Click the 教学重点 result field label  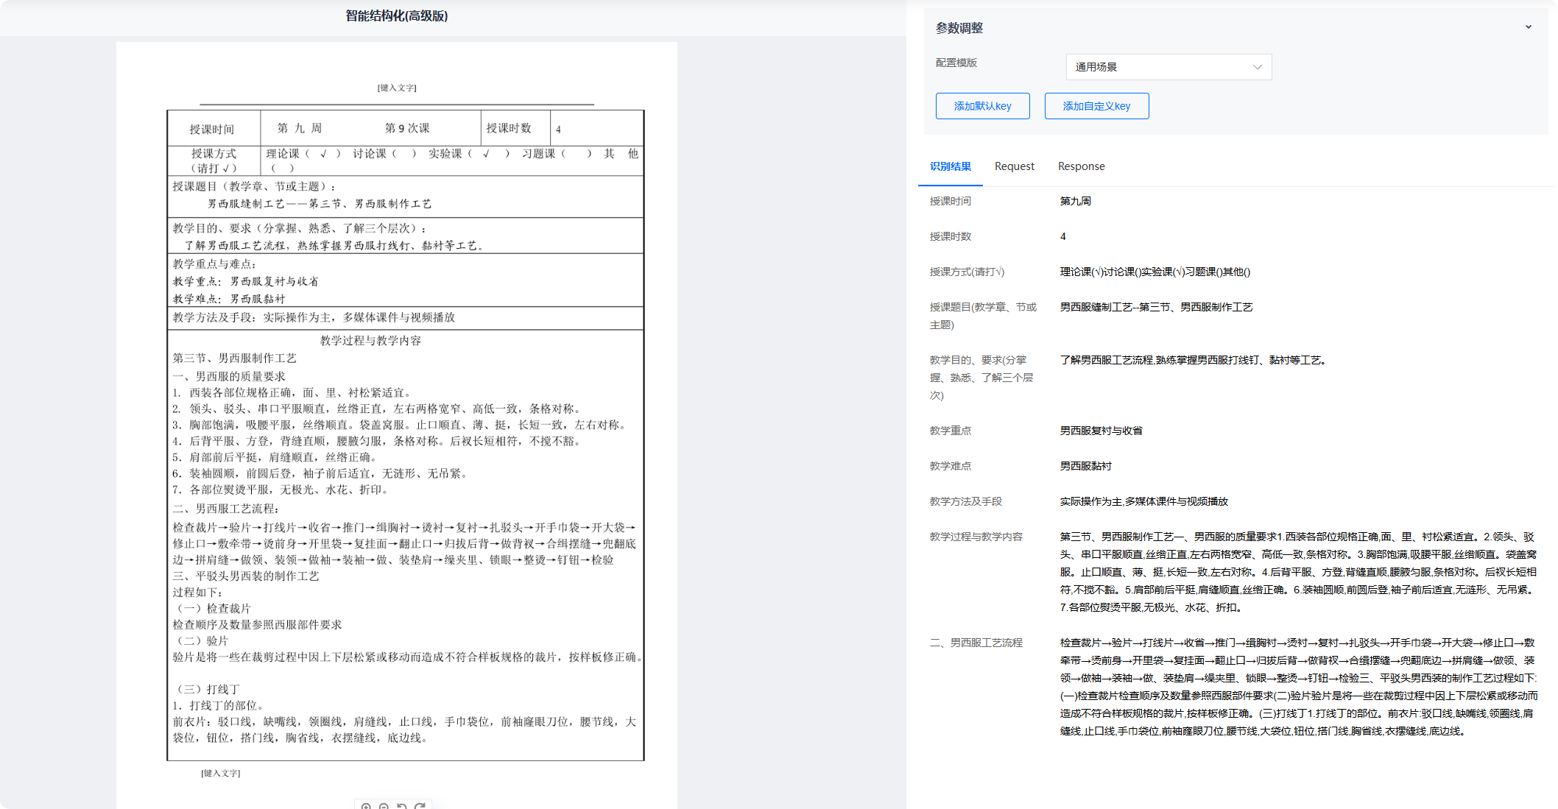point(950,431)
